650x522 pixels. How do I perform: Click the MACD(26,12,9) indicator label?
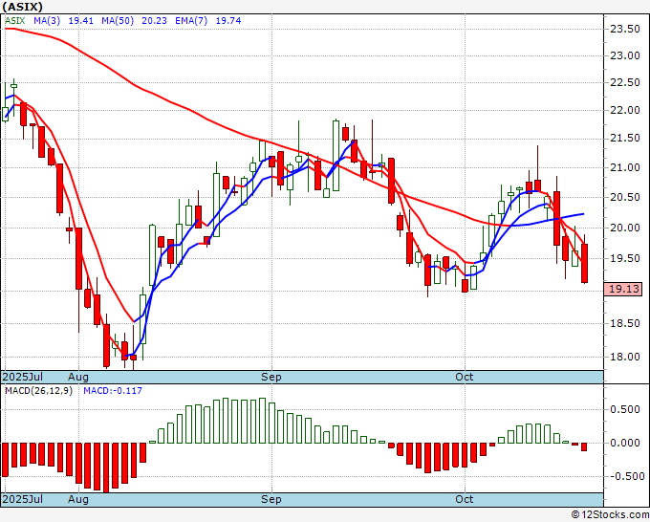click(38, 391)
